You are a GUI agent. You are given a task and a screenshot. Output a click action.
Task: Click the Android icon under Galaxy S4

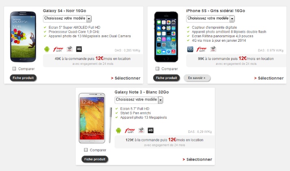coord(47,49)
